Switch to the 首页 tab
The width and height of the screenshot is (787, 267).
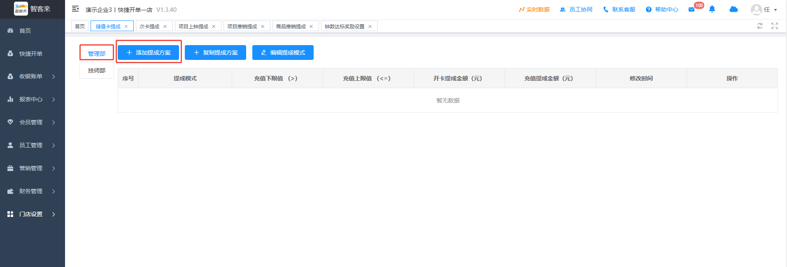pos(80,26)
